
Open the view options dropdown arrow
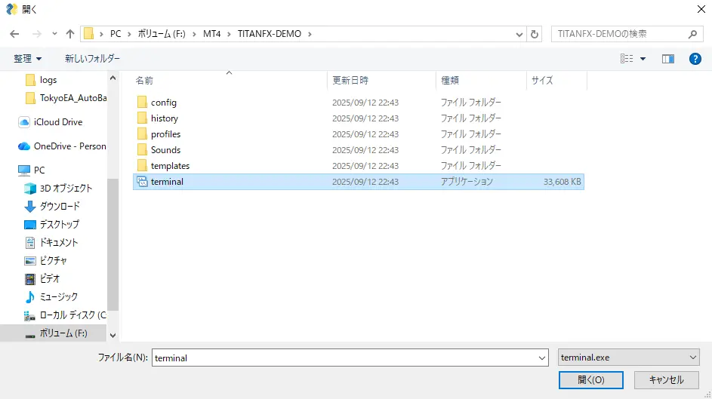coord(643,59)
